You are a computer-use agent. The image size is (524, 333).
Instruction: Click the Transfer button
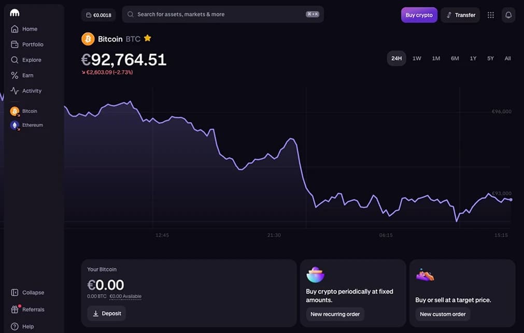[x=460, y=15]
